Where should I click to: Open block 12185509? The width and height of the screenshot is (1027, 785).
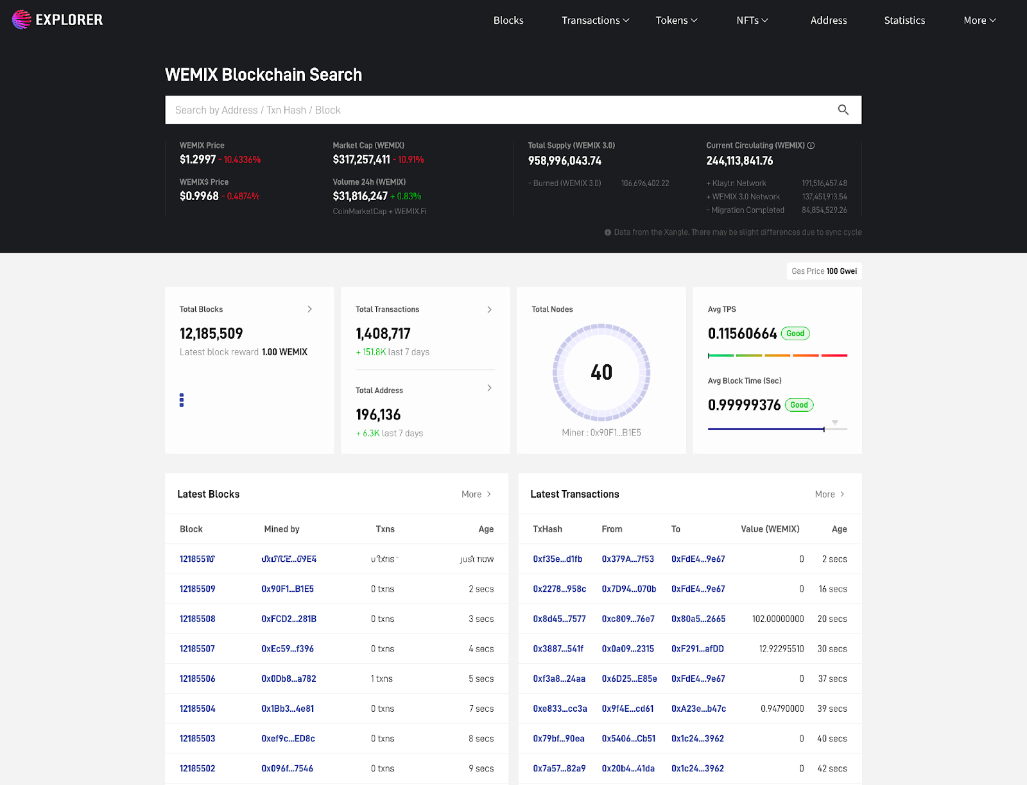click(198, 589)
